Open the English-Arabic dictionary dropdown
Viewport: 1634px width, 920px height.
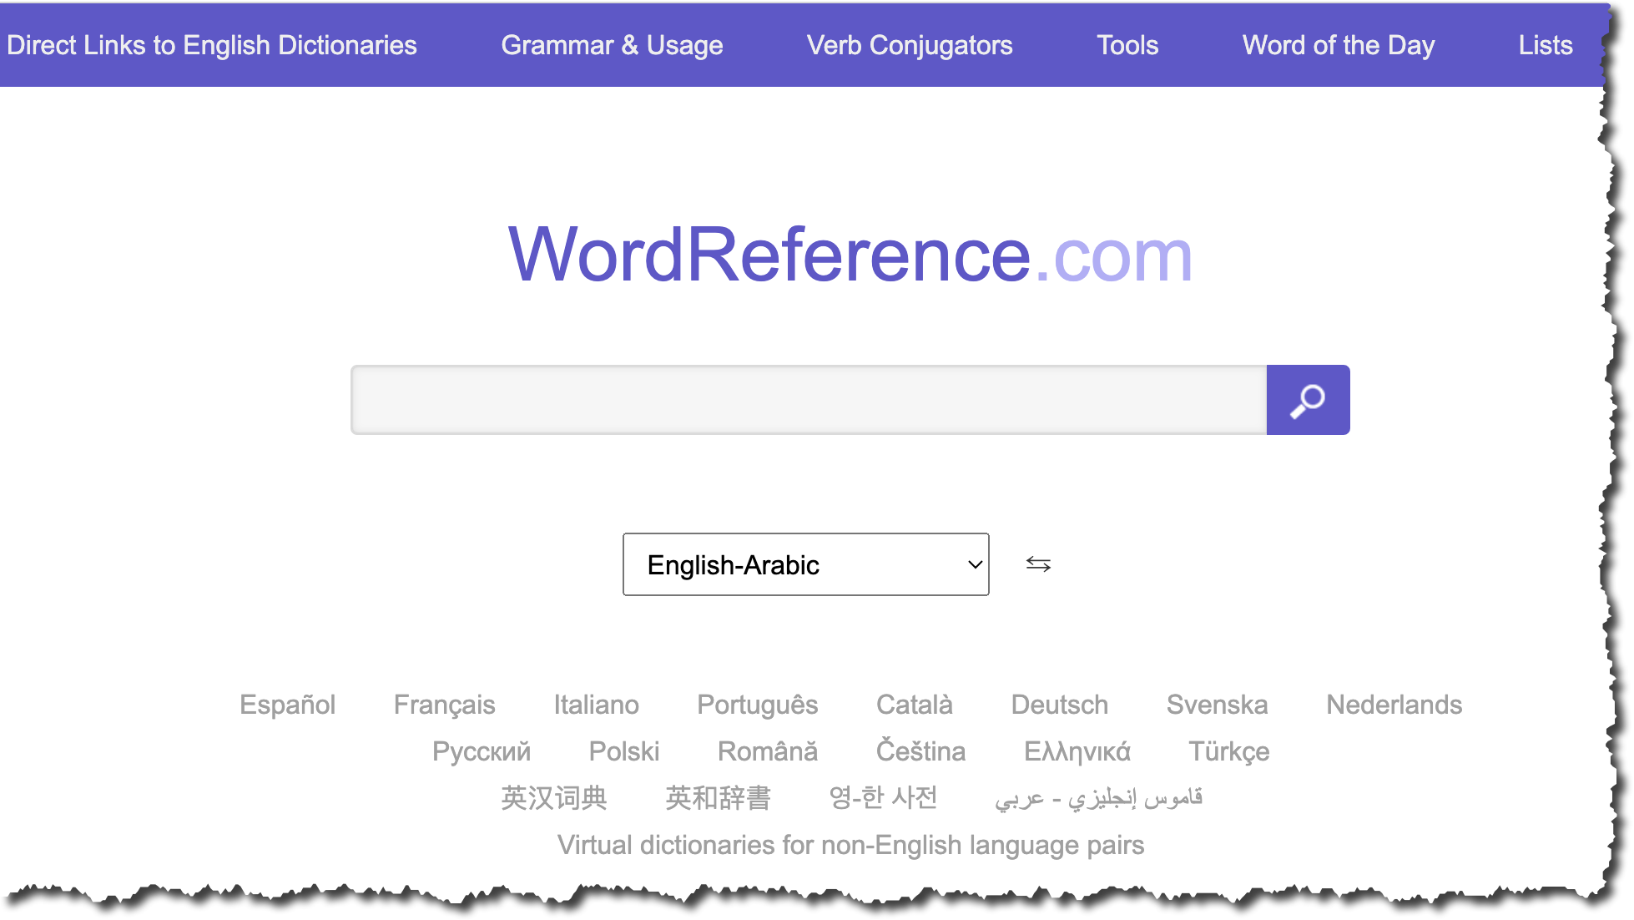click(807, 564)
